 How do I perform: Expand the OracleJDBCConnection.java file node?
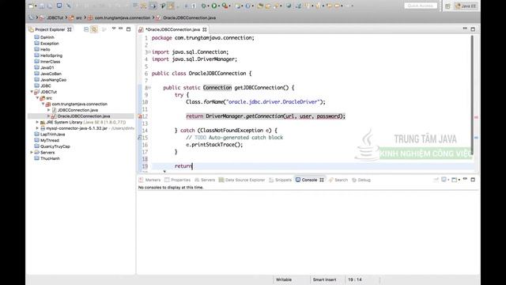tap(49, 116)
